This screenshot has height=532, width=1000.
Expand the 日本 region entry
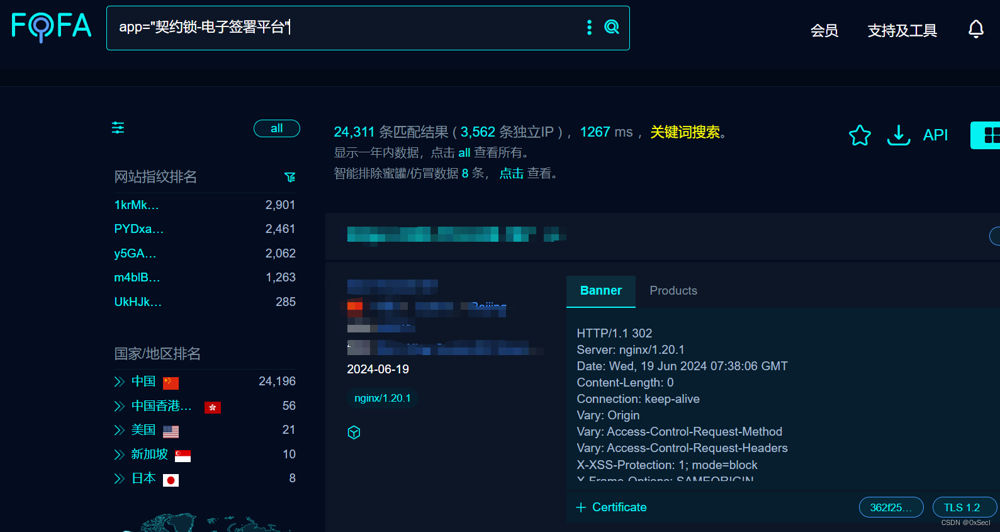tap(120, 478)
